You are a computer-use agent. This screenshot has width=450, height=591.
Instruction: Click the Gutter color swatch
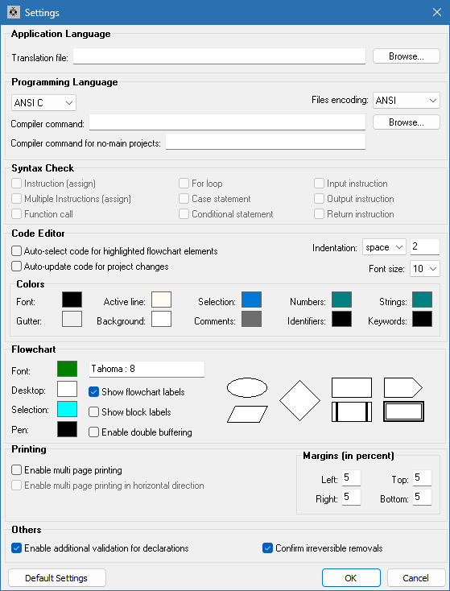(72, 319)
